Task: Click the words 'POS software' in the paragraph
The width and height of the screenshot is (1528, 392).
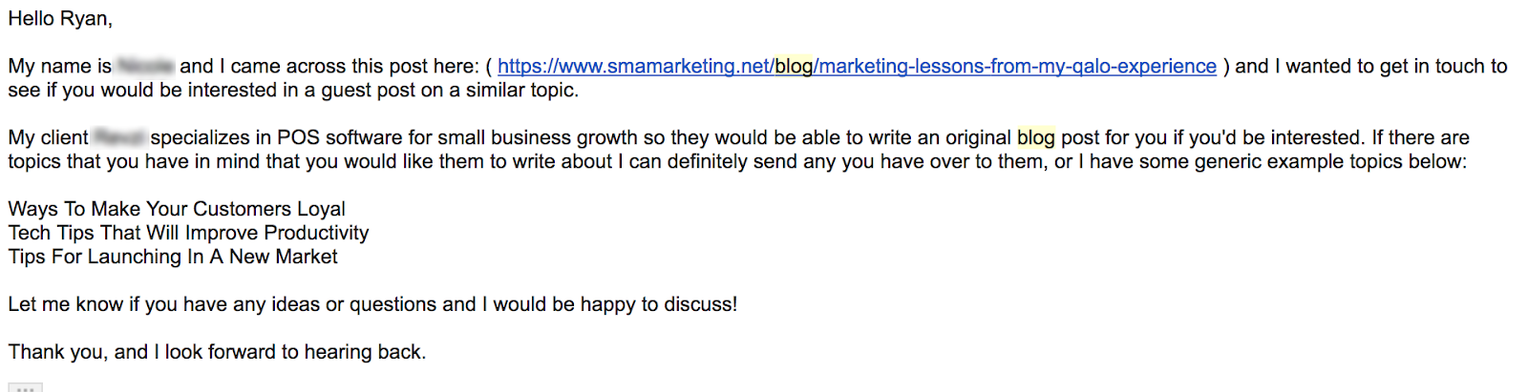Action: click(339, 137)
